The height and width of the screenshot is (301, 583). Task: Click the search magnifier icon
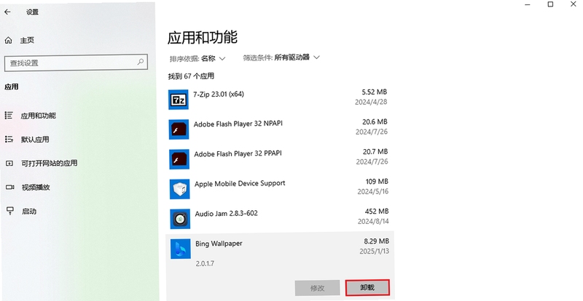tap(141, 62)
